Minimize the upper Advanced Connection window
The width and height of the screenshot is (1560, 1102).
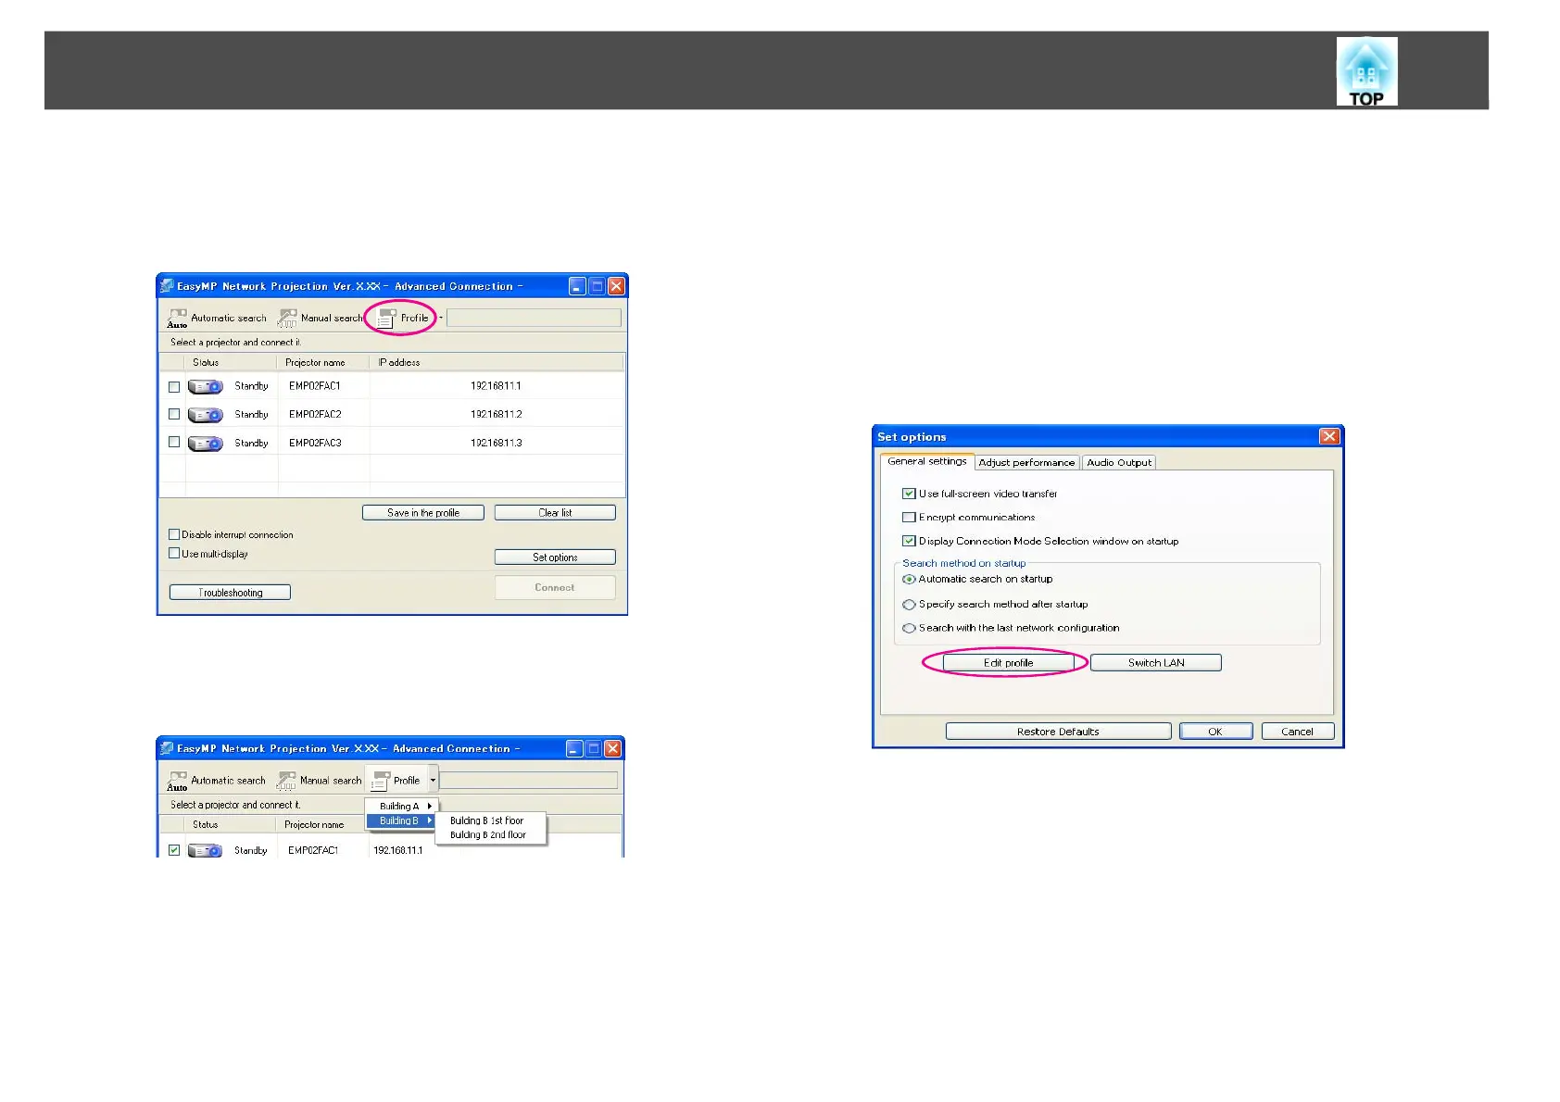pyautogui.click(x=577, y=286)
